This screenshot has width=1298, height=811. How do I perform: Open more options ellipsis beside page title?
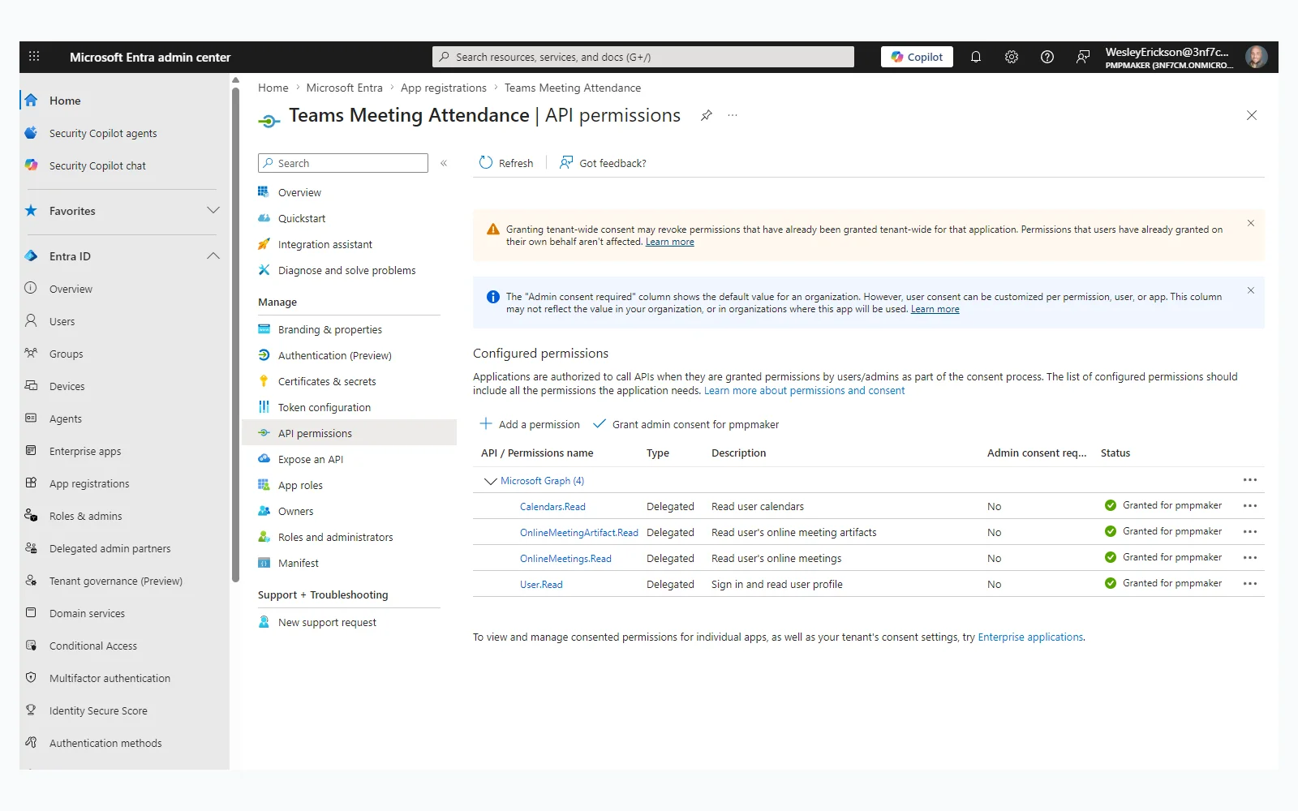733,115
